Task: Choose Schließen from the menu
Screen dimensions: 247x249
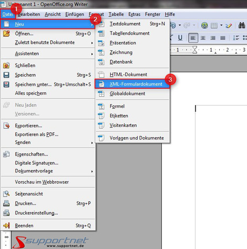Action: point(48,66)
